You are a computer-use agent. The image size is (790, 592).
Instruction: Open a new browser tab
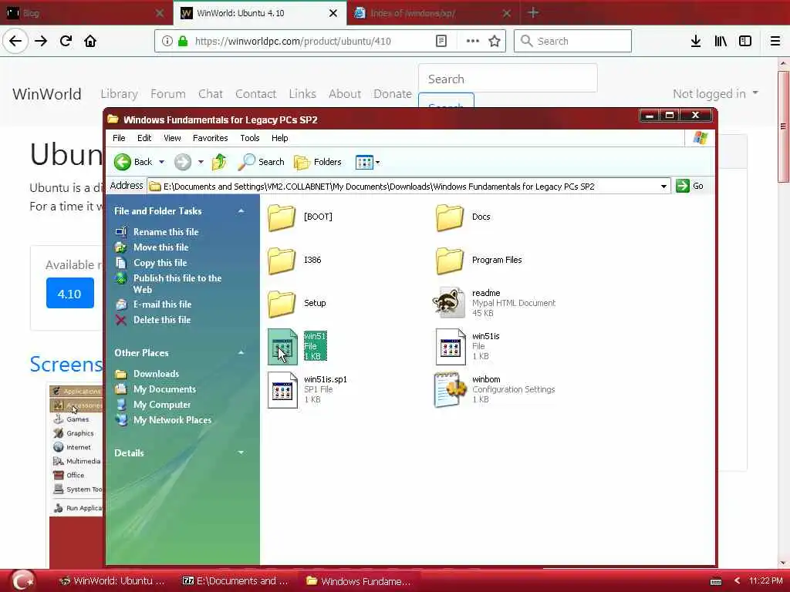coord(533,12)
